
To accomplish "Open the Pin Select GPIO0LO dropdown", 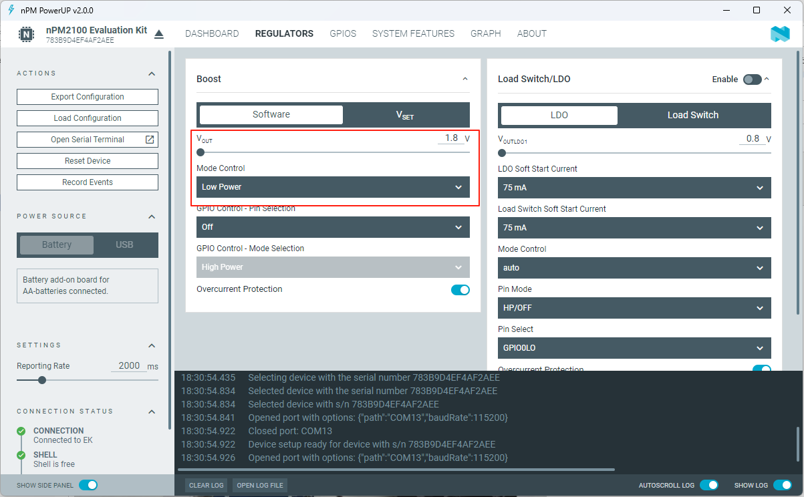I will pos(634,348).
